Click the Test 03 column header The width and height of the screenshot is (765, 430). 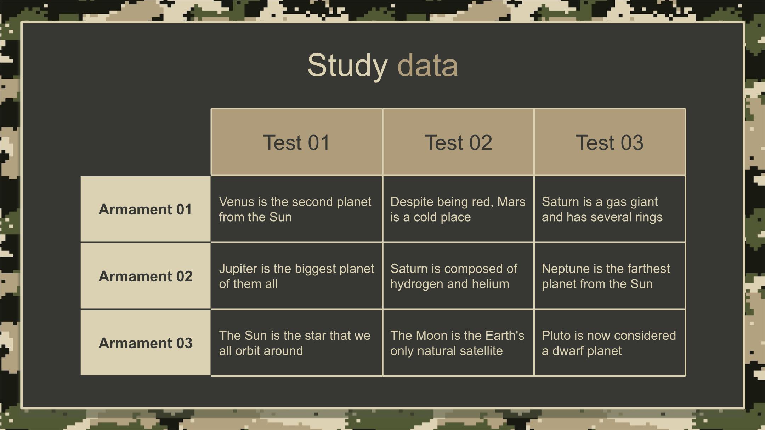click(610, 142)
